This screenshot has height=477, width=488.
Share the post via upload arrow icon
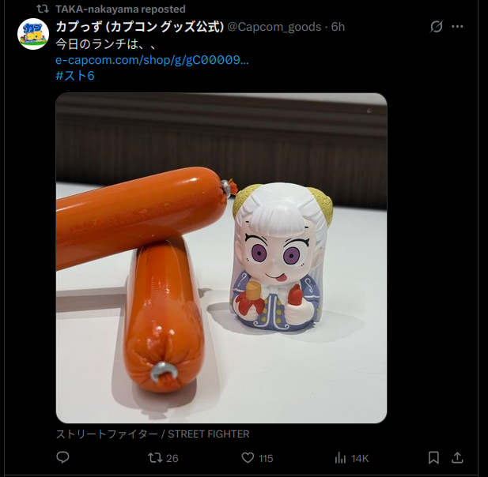457,457
